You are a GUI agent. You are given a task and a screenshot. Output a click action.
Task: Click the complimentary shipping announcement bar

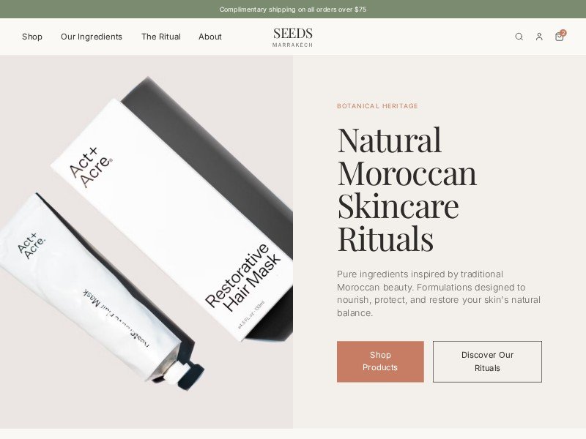[x=293, y=10]
